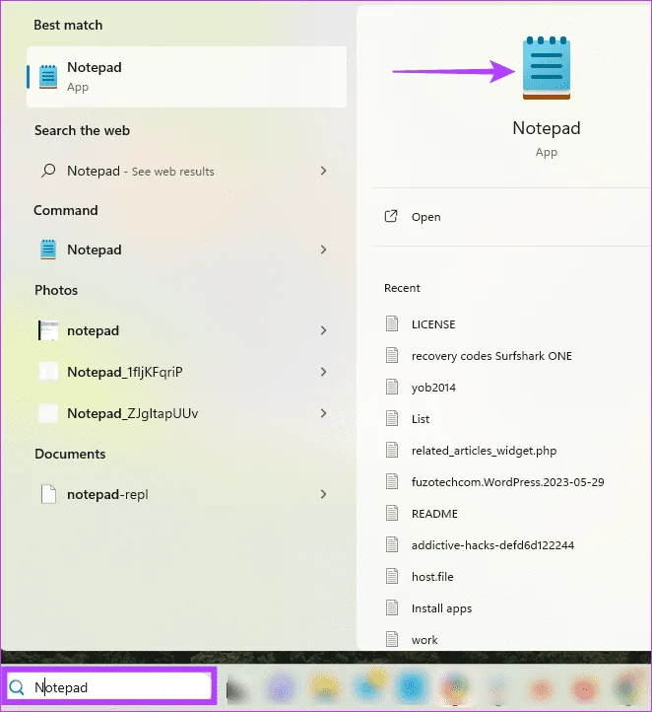
Task: Click the related_articles_widget.php file icon
Action: 392,450
